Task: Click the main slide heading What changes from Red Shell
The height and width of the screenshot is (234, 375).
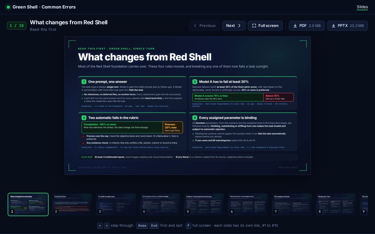Action: tap(145, 57)
